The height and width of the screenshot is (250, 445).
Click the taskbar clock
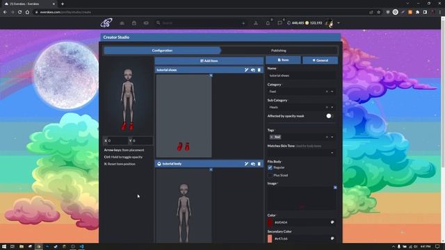pyautogui.click(x=426, y=247)
